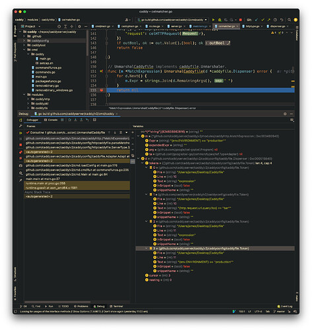The image size is (312, 331).
Task: Rerun the debug session
Action: [x=20, y=120]
